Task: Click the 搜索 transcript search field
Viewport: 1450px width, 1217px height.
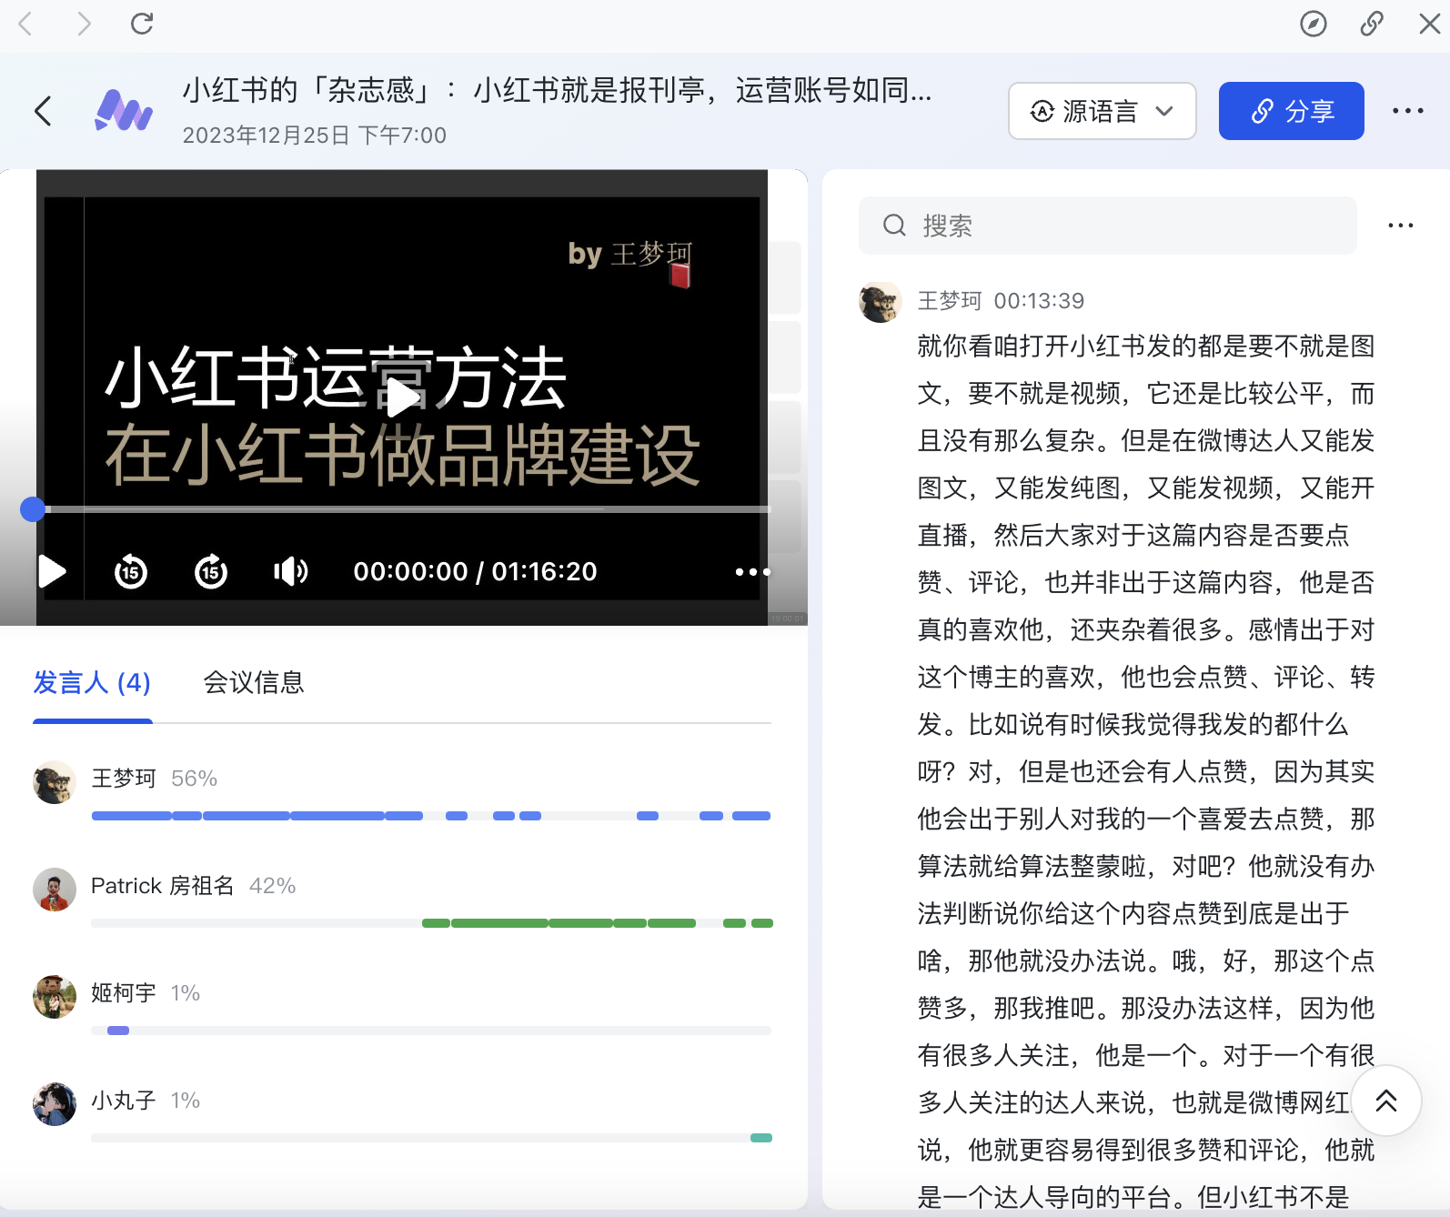Action: pos(1107,226)
